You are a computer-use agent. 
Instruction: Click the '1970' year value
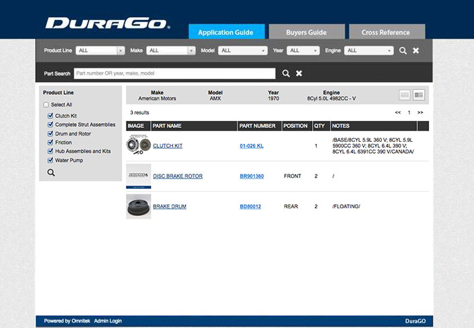click(273, 98)
